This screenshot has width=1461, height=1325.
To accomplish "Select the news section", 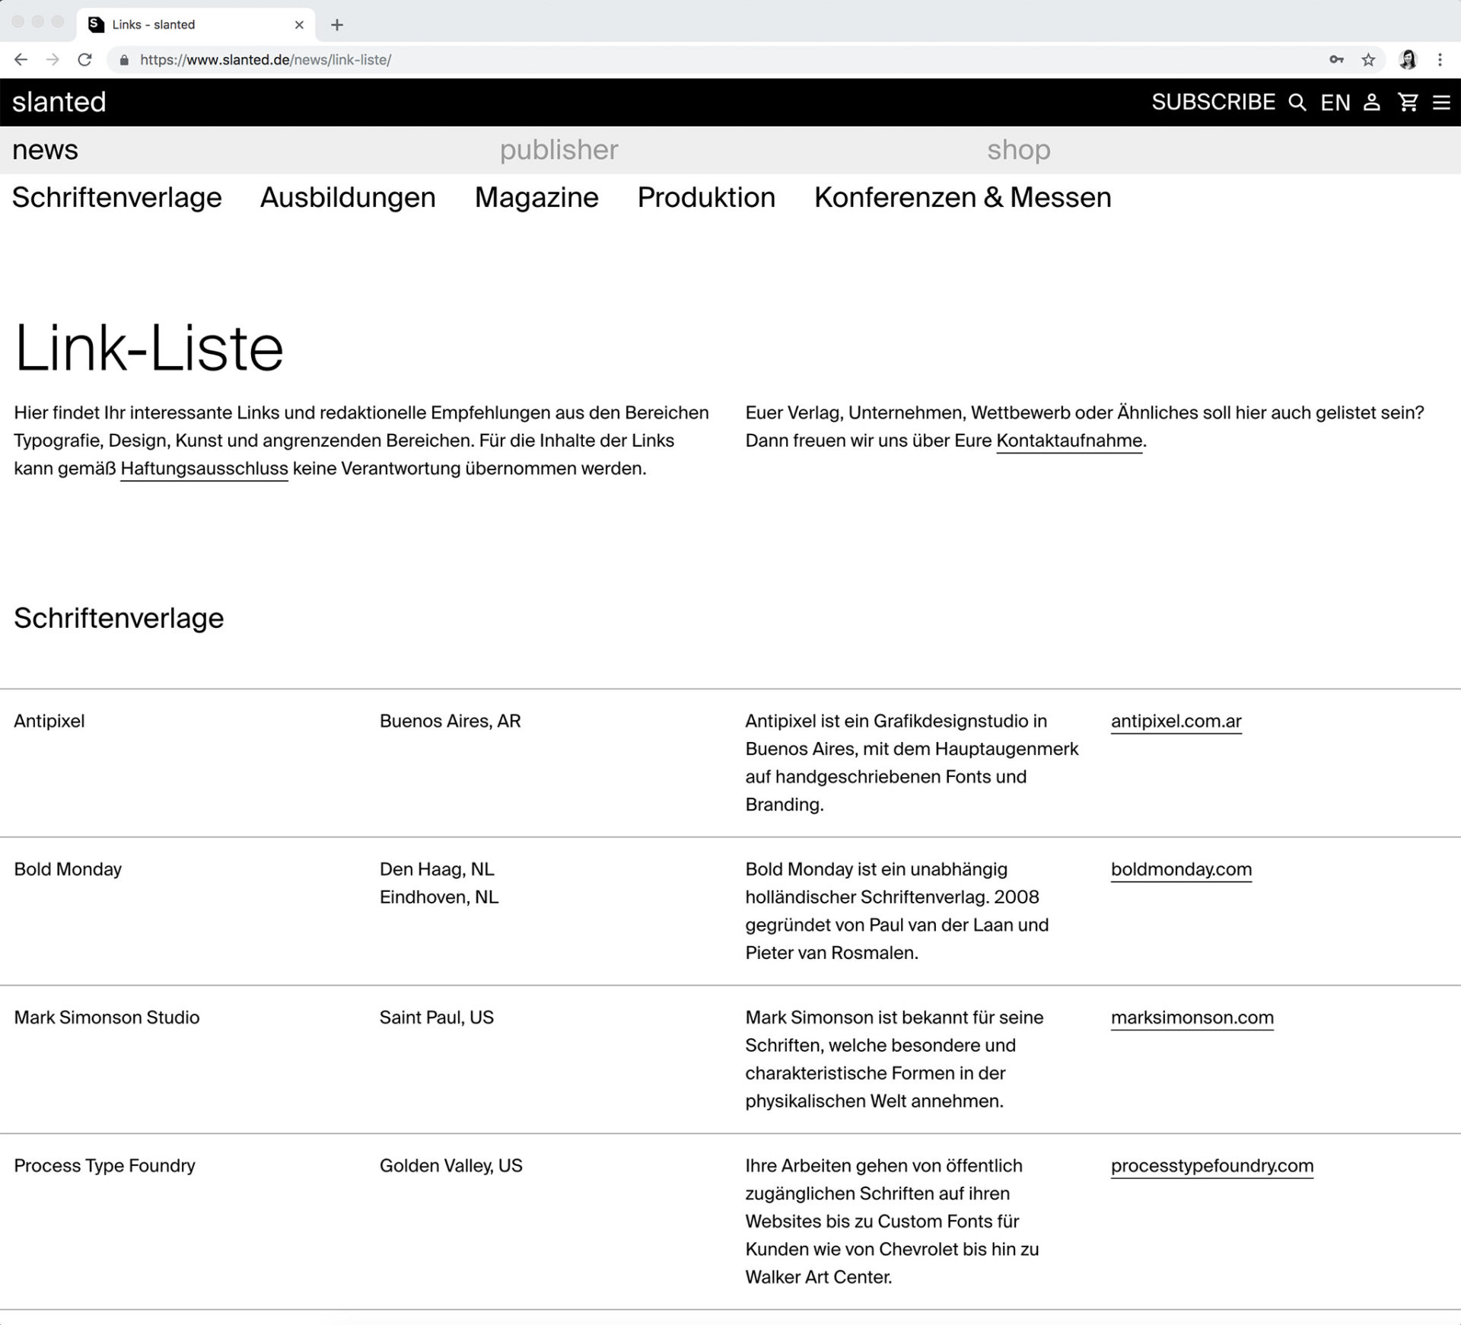I will coord(45,150).
